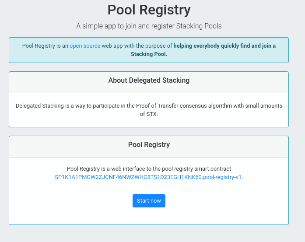Click "Pool Registry is an" banner text
Image resolution: width=305 pixels, height=242 pixels.
pyautogui.click(x=45, y=46)
